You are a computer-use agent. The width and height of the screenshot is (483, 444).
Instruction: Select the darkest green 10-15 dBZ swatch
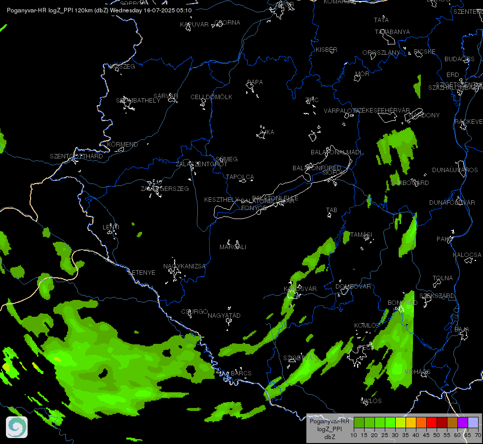pyautogui.click(x=359, y=422)
